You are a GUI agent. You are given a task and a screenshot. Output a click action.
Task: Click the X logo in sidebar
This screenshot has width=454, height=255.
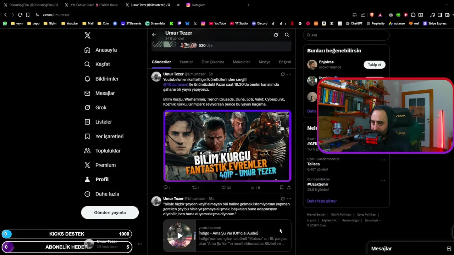(x=87, y=35)
